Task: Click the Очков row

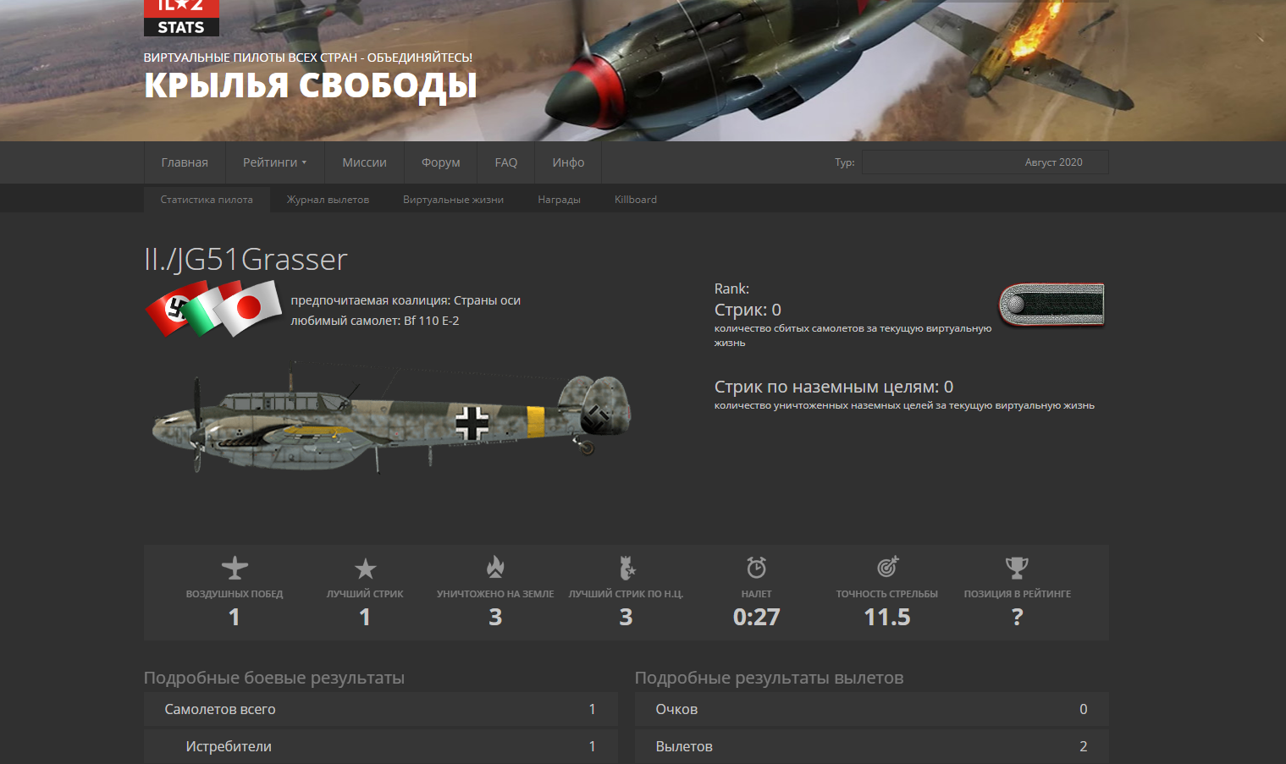Action: [872, 709]
